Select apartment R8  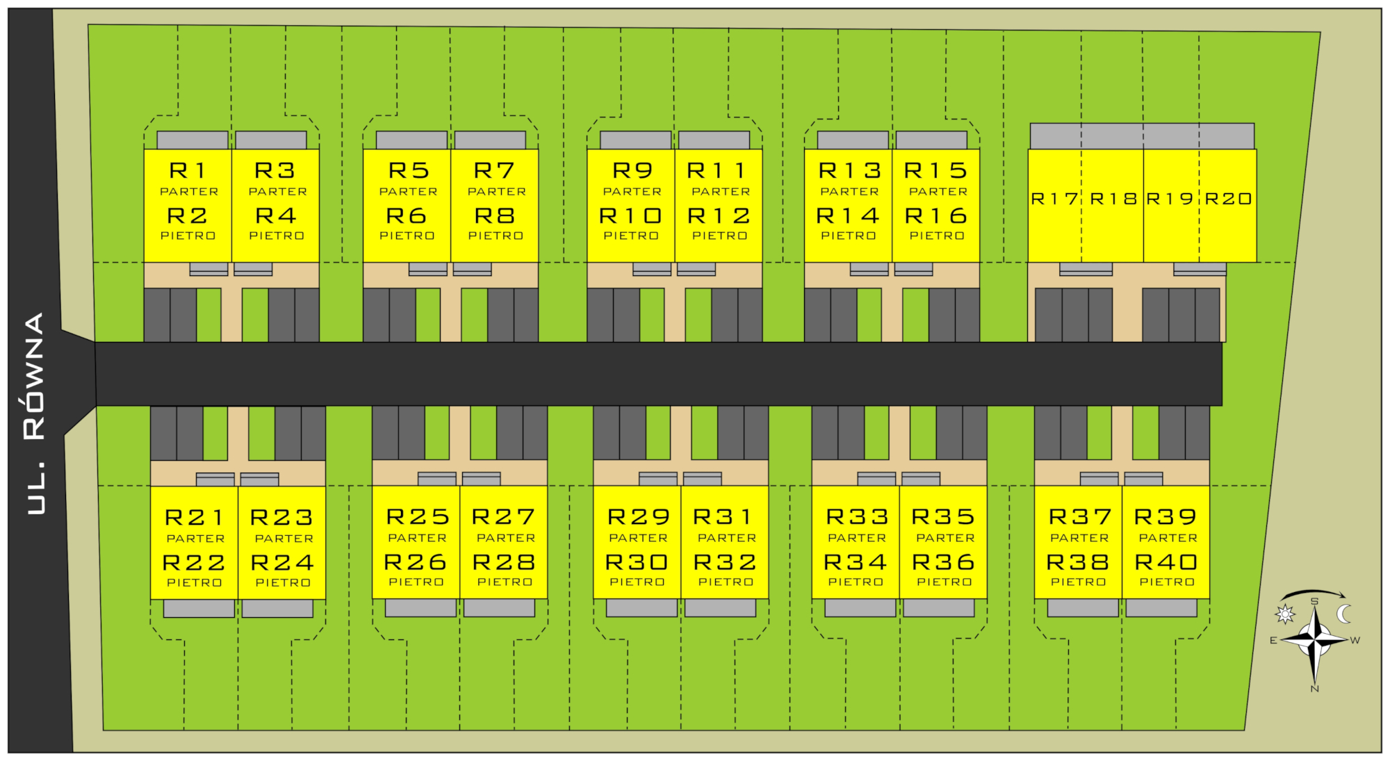click(x=495, y=215)
